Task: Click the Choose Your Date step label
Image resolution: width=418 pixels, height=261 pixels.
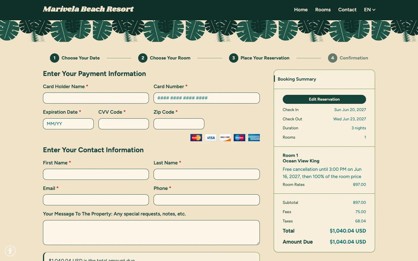Action: click(x=81, y=58)
